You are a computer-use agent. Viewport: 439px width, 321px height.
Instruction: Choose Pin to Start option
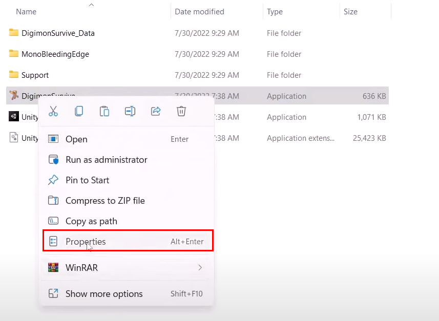pyautogui.click(x=87, y=180)
